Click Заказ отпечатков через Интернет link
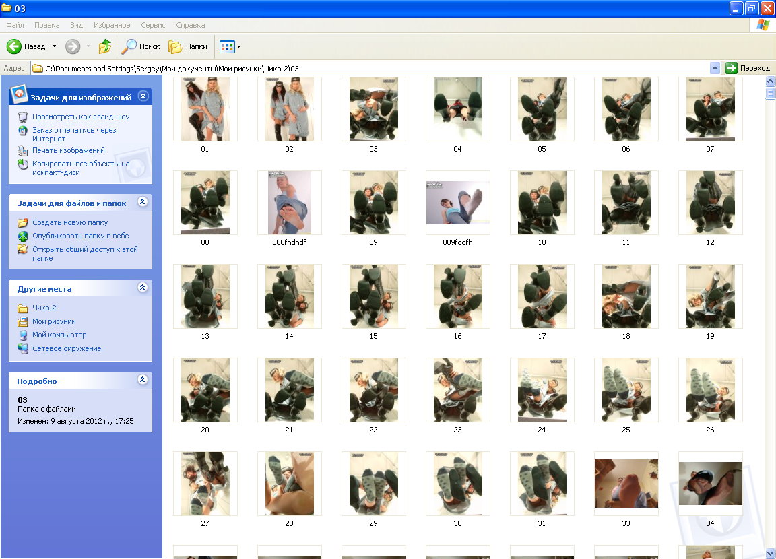The image size is (776, 559). pos(74,135)
